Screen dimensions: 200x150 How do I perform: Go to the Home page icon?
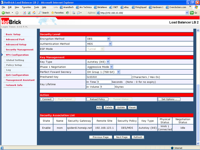click(34, 13)
